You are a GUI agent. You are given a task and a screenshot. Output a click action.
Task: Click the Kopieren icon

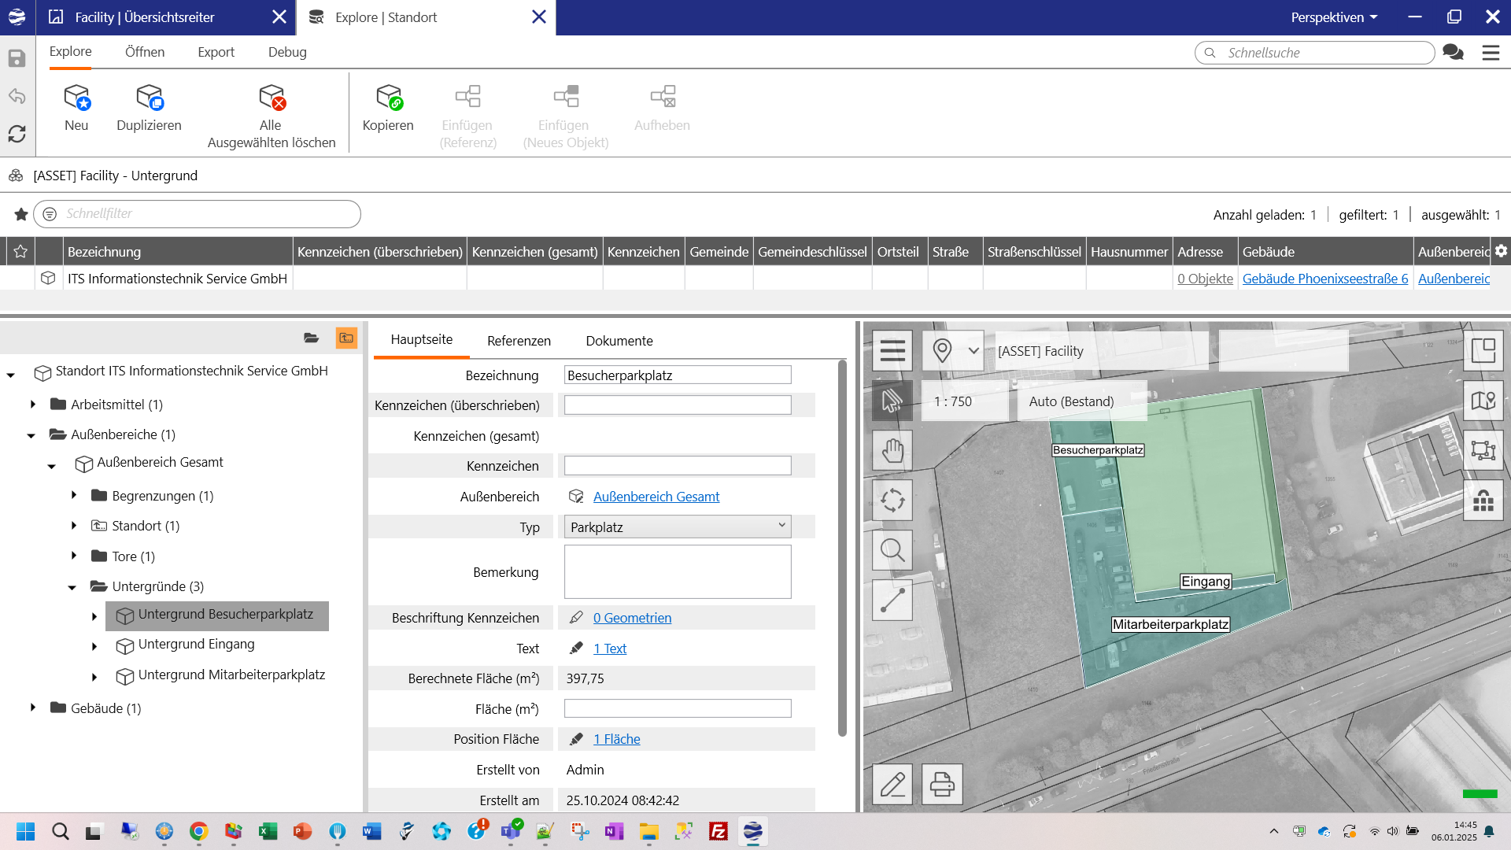pyautogui.click(x=388, y=98)
